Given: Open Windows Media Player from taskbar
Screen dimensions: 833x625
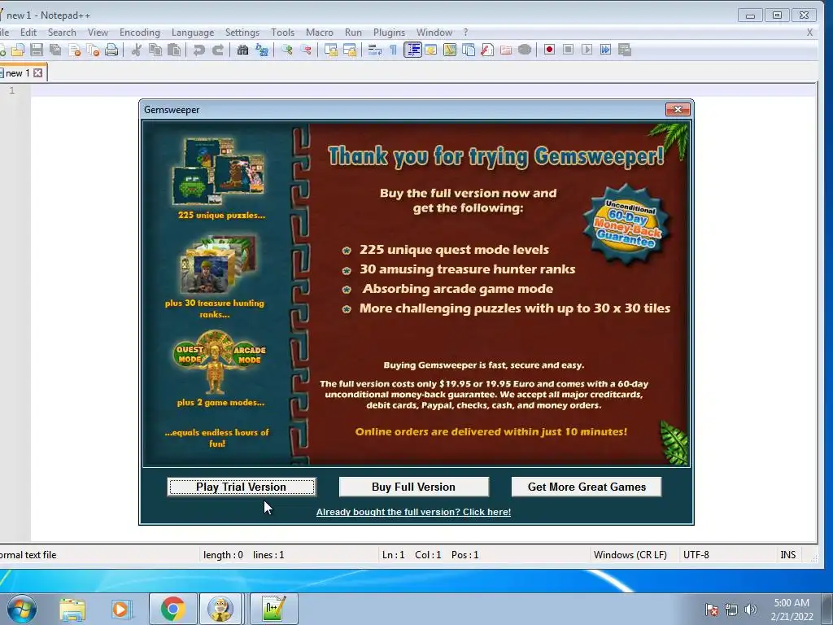Looking at the screenshot, I should click(x=122, y=609).
